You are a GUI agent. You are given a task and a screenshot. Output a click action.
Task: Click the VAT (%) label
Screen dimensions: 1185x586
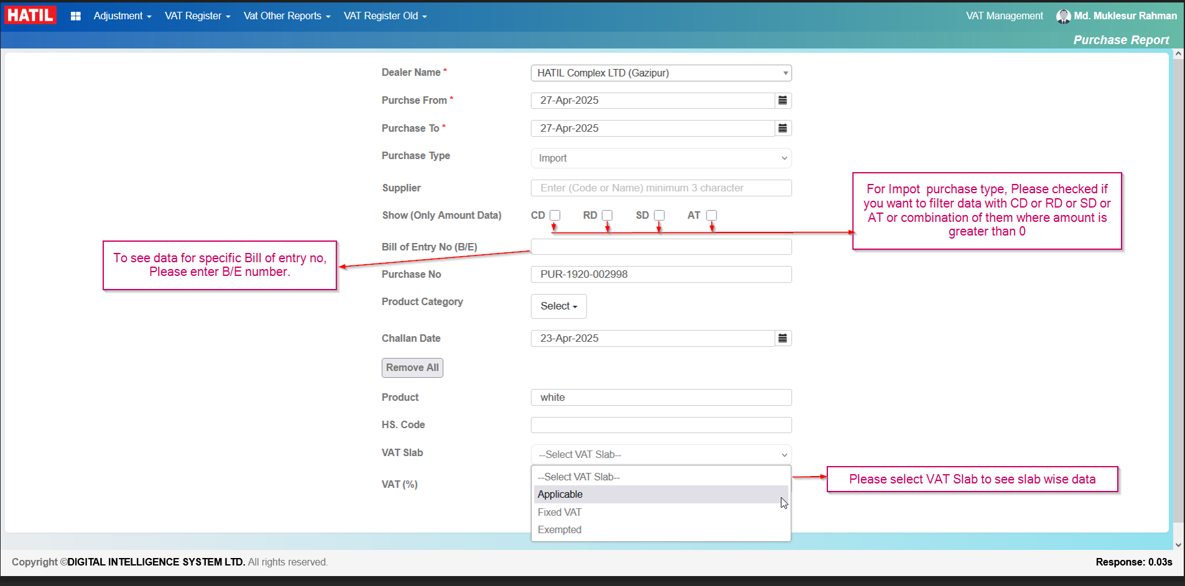[x=399, y=484]
